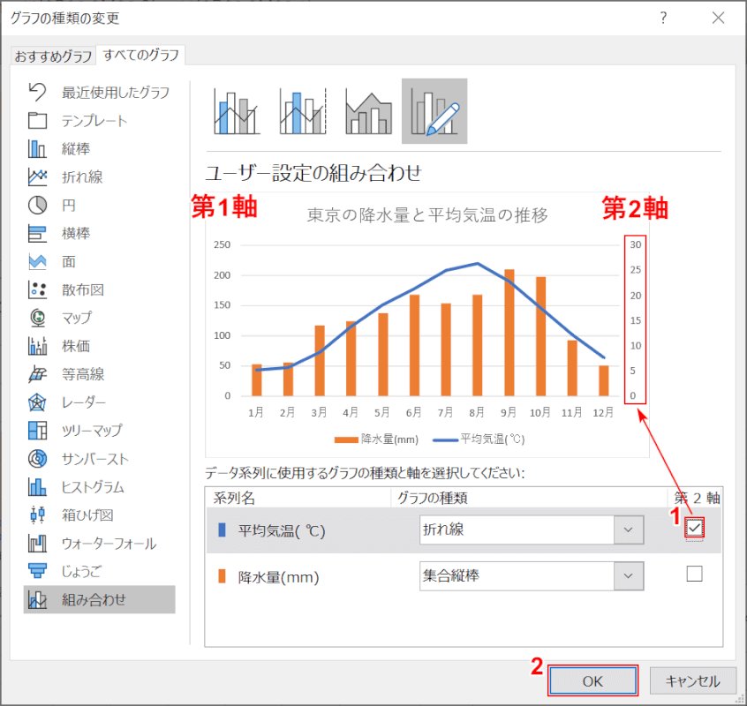
Task: Click the 降水量(mm) legend entry in preview
Action: click(376, 439)
